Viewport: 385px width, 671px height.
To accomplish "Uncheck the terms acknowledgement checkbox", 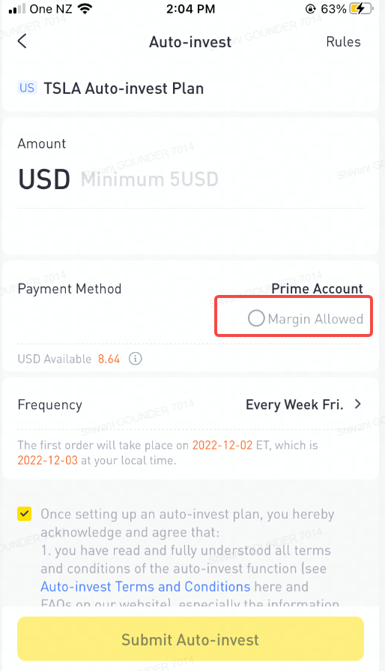I will (24, 513).
